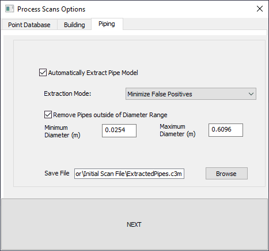Image resolution: width=269 pixels, height=251 pixels.
Task: Open the Extraction Mode combo box
Action: [x=191, y=94]
